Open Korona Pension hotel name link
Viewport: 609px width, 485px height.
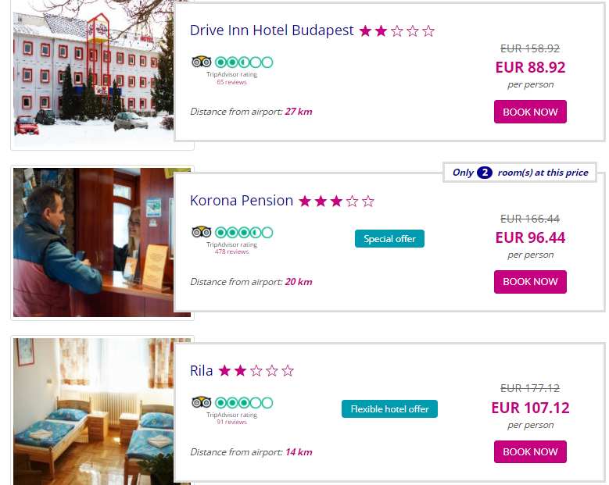click(x=241, y=201)
